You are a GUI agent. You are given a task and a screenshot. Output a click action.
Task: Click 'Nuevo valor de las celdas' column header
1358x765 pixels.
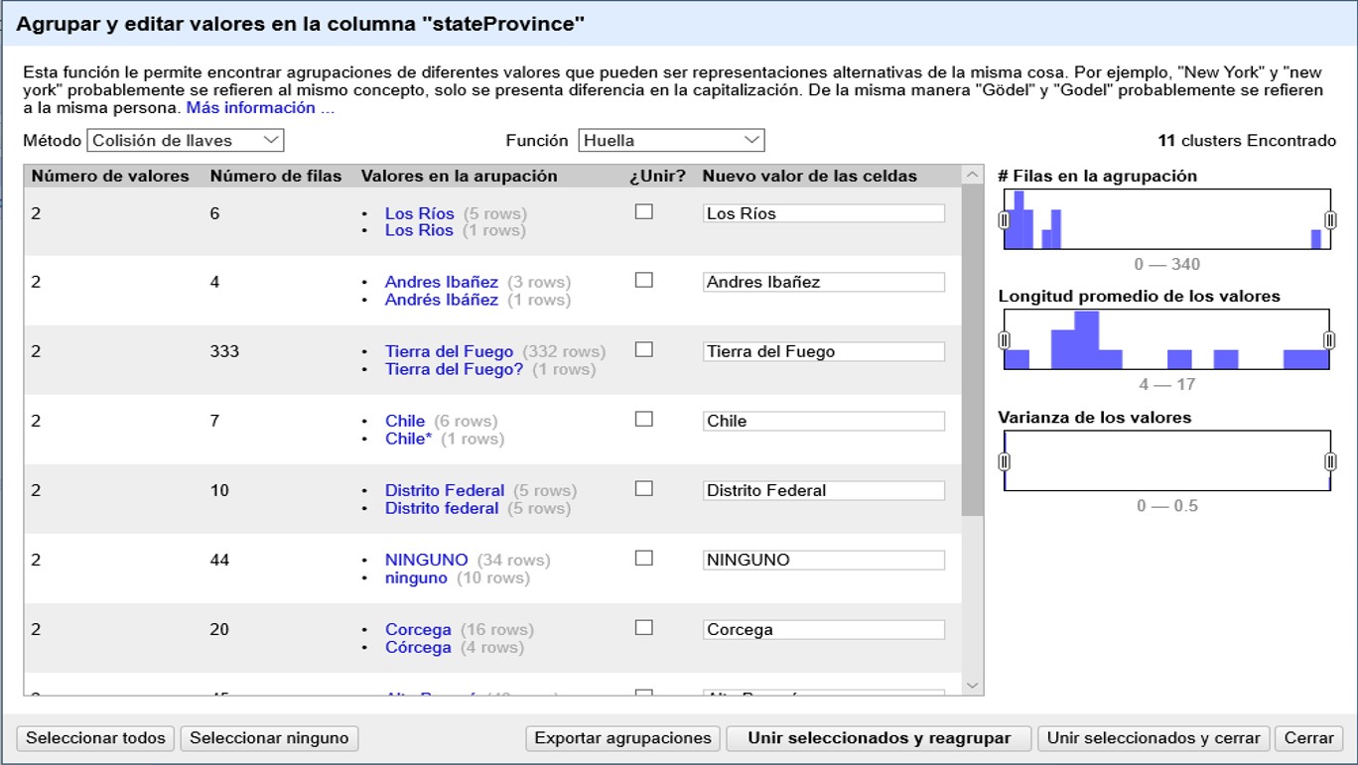[810, 177]
